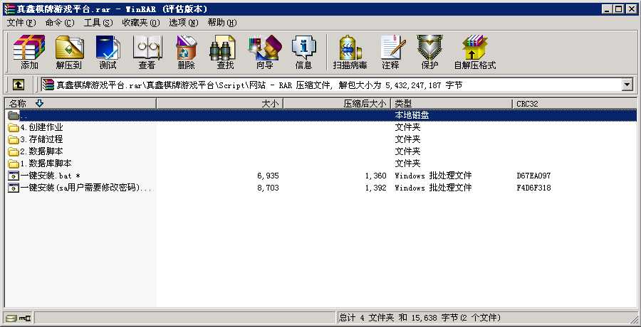Click the packed size 1,360
Screen dimensions: 641x327
[x=375, y=176]
